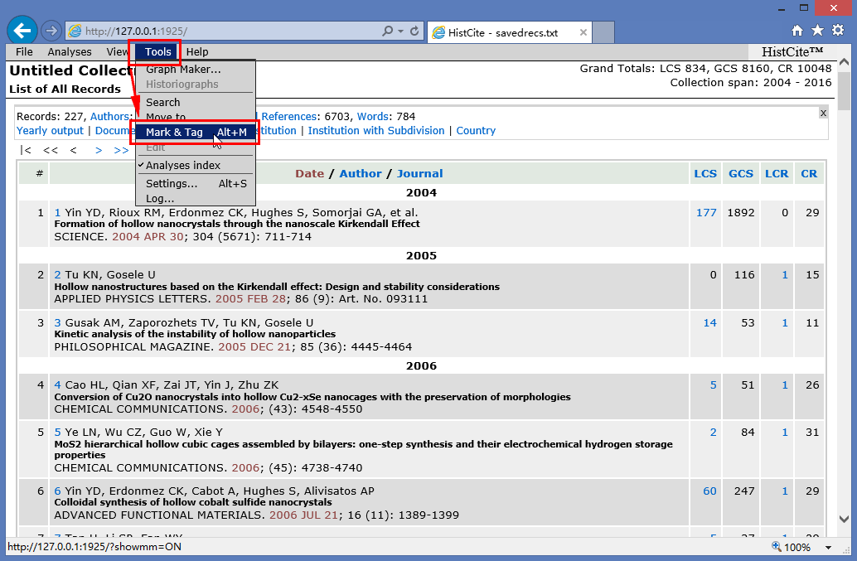This screenshot has height=561, width=857.
Task: Click scrollbar down arrow
Action: point(845,519)
